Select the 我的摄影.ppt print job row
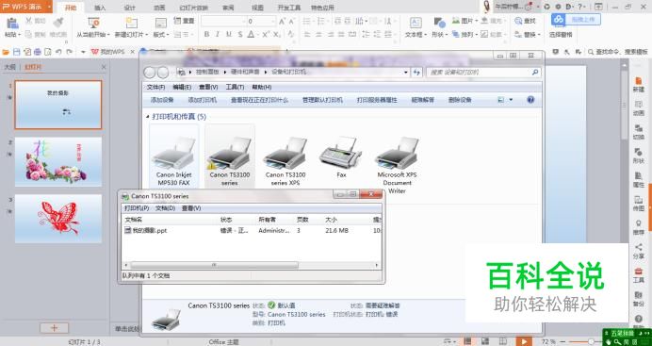Screen dimensions: 652x346 point(252,230)
